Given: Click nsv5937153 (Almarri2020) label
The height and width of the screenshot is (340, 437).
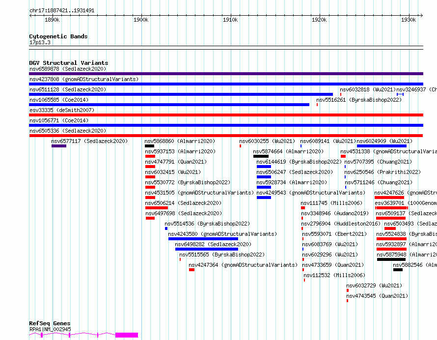Looking at the screenshot, I should 180,151.
